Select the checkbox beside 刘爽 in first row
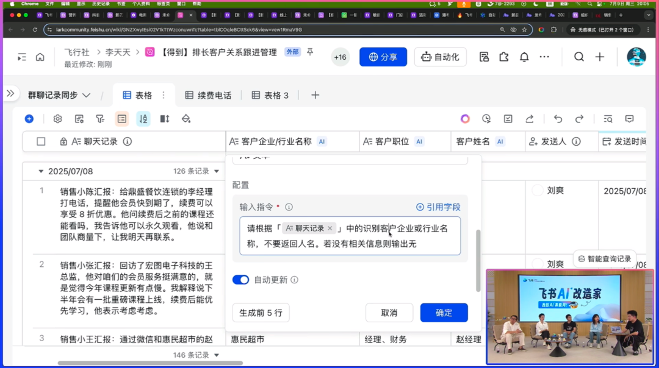The width and height of the screenshot is (659, 368). 538,191
